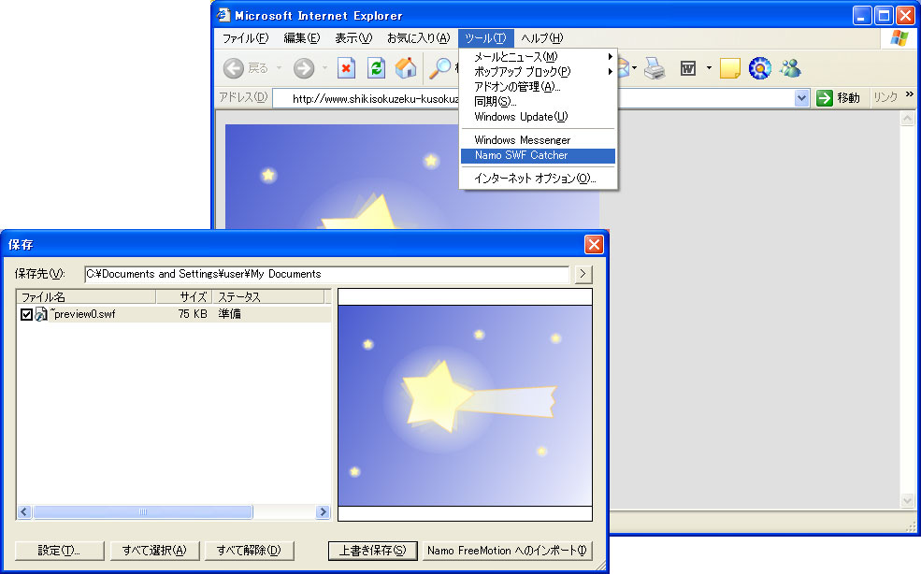This screenshot has width=921, height=574.
Task: Click the yellow note icon in toolbar
Action: coord(729,69)
